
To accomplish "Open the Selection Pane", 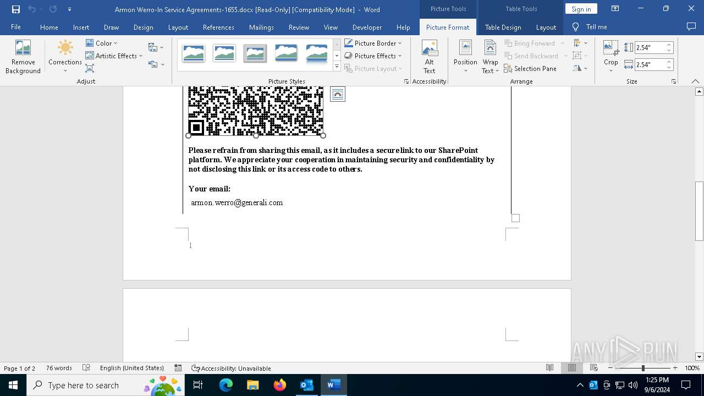I will tap(530, 69).
